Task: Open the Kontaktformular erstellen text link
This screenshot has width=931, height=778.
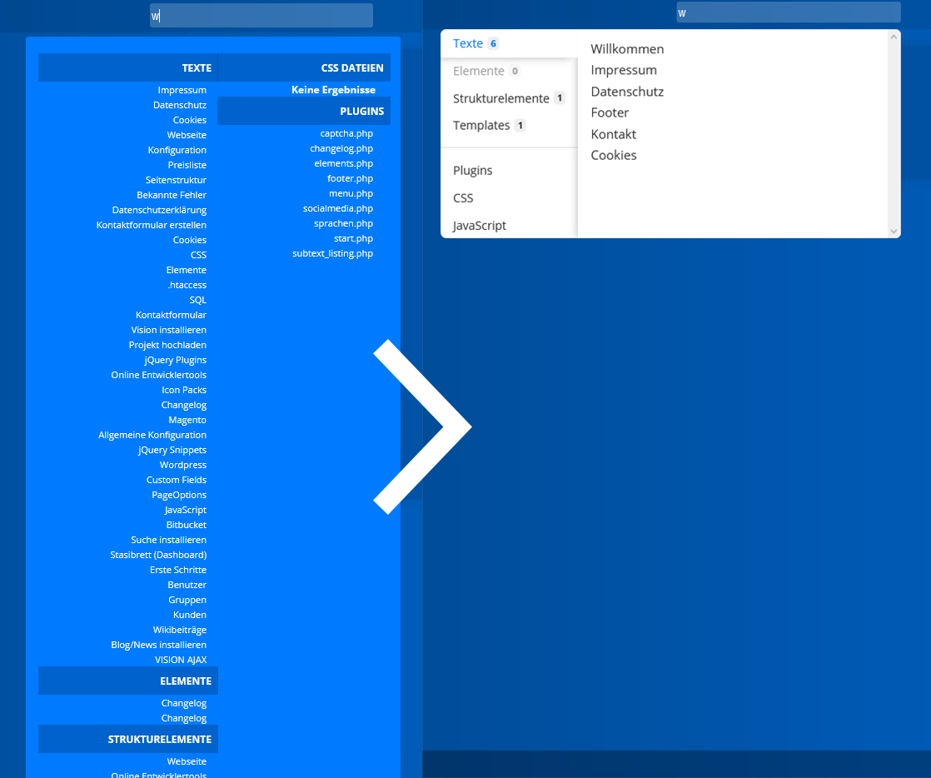Action: coord(151,225)
